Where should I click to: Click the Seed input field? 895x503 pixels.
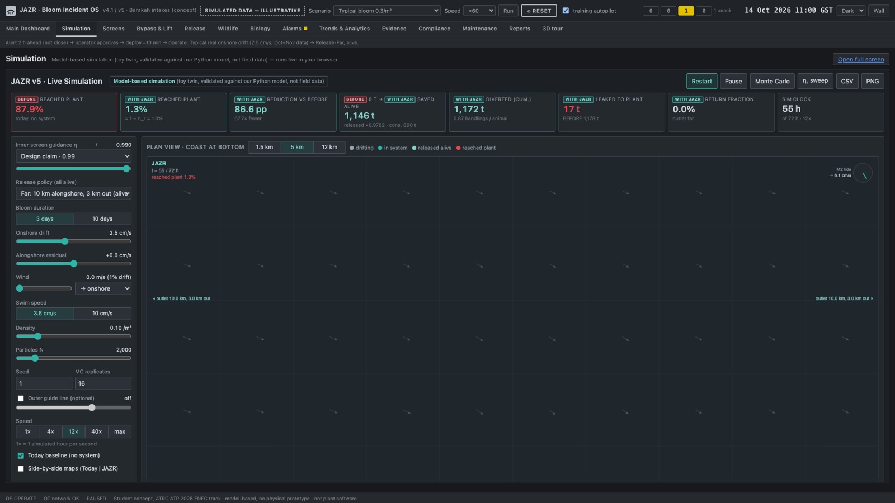(x=44, y=383)
